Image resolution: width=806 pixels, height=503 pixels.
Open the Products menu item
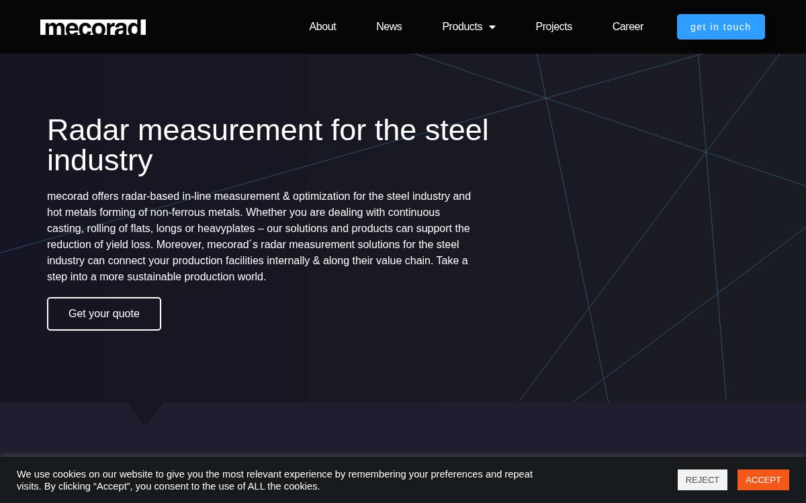click(x=462, y=27)
